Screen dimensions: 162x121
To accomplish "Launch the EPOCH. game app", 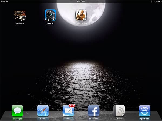I will click(50, 15).
